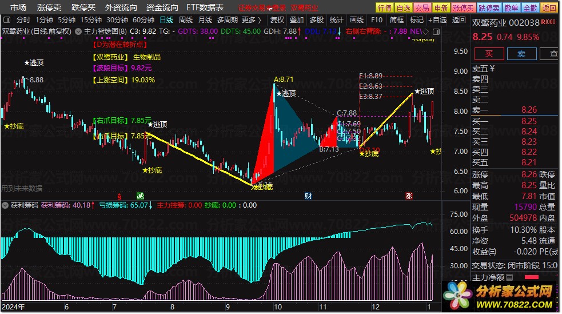This screenshot has width=562, height=314.
Task: Switch to 15分钟 chart period
Action: (x=91, y=20)
